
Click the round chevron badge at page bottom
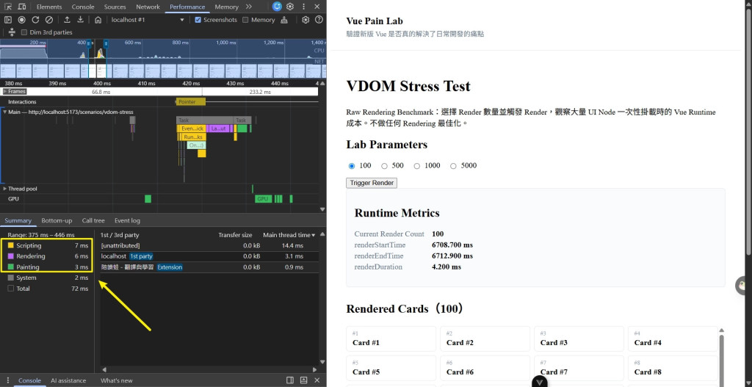coord(540,382)
